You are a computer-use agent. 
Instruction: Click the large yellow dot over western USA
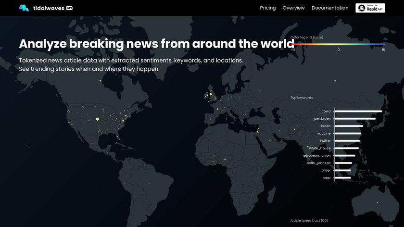[98, 119]
